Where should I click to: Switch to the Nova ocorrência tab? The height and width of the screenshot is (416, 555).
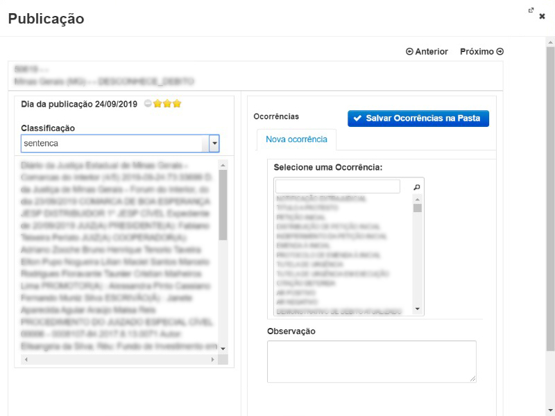click(x=296, y=139)
